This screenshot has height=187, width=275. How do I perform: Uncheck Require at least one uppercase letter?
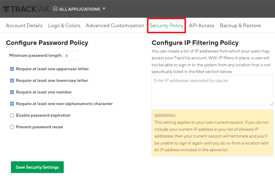pos(12,69)
